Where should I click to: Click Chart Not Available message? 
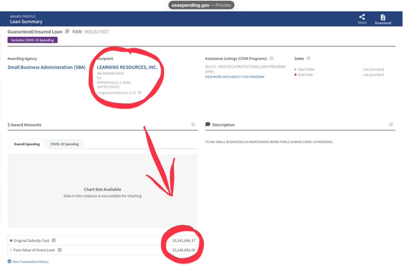pyautogui.click(x=103, y=189)
